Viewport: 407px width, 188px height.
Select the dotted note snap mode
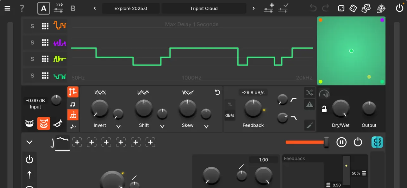pos(73,127)
